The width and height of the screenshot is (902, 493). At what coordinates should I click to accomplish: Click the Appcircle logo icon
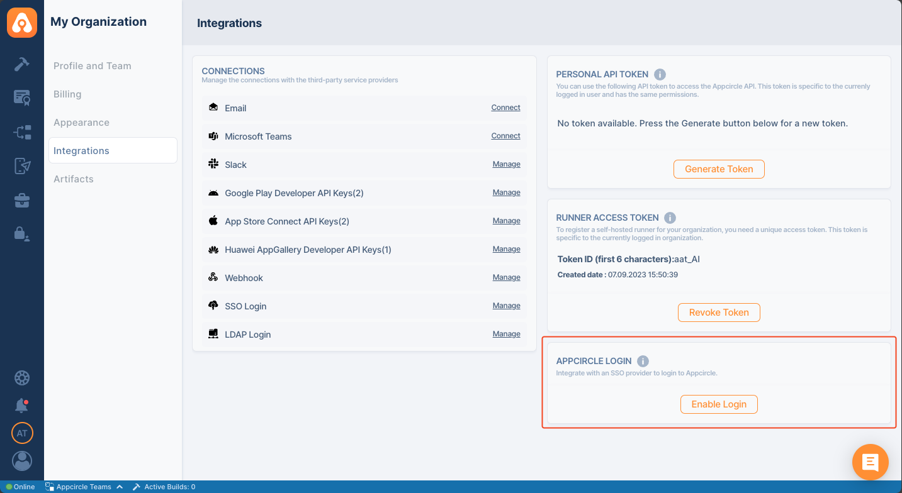click(22, 22)
